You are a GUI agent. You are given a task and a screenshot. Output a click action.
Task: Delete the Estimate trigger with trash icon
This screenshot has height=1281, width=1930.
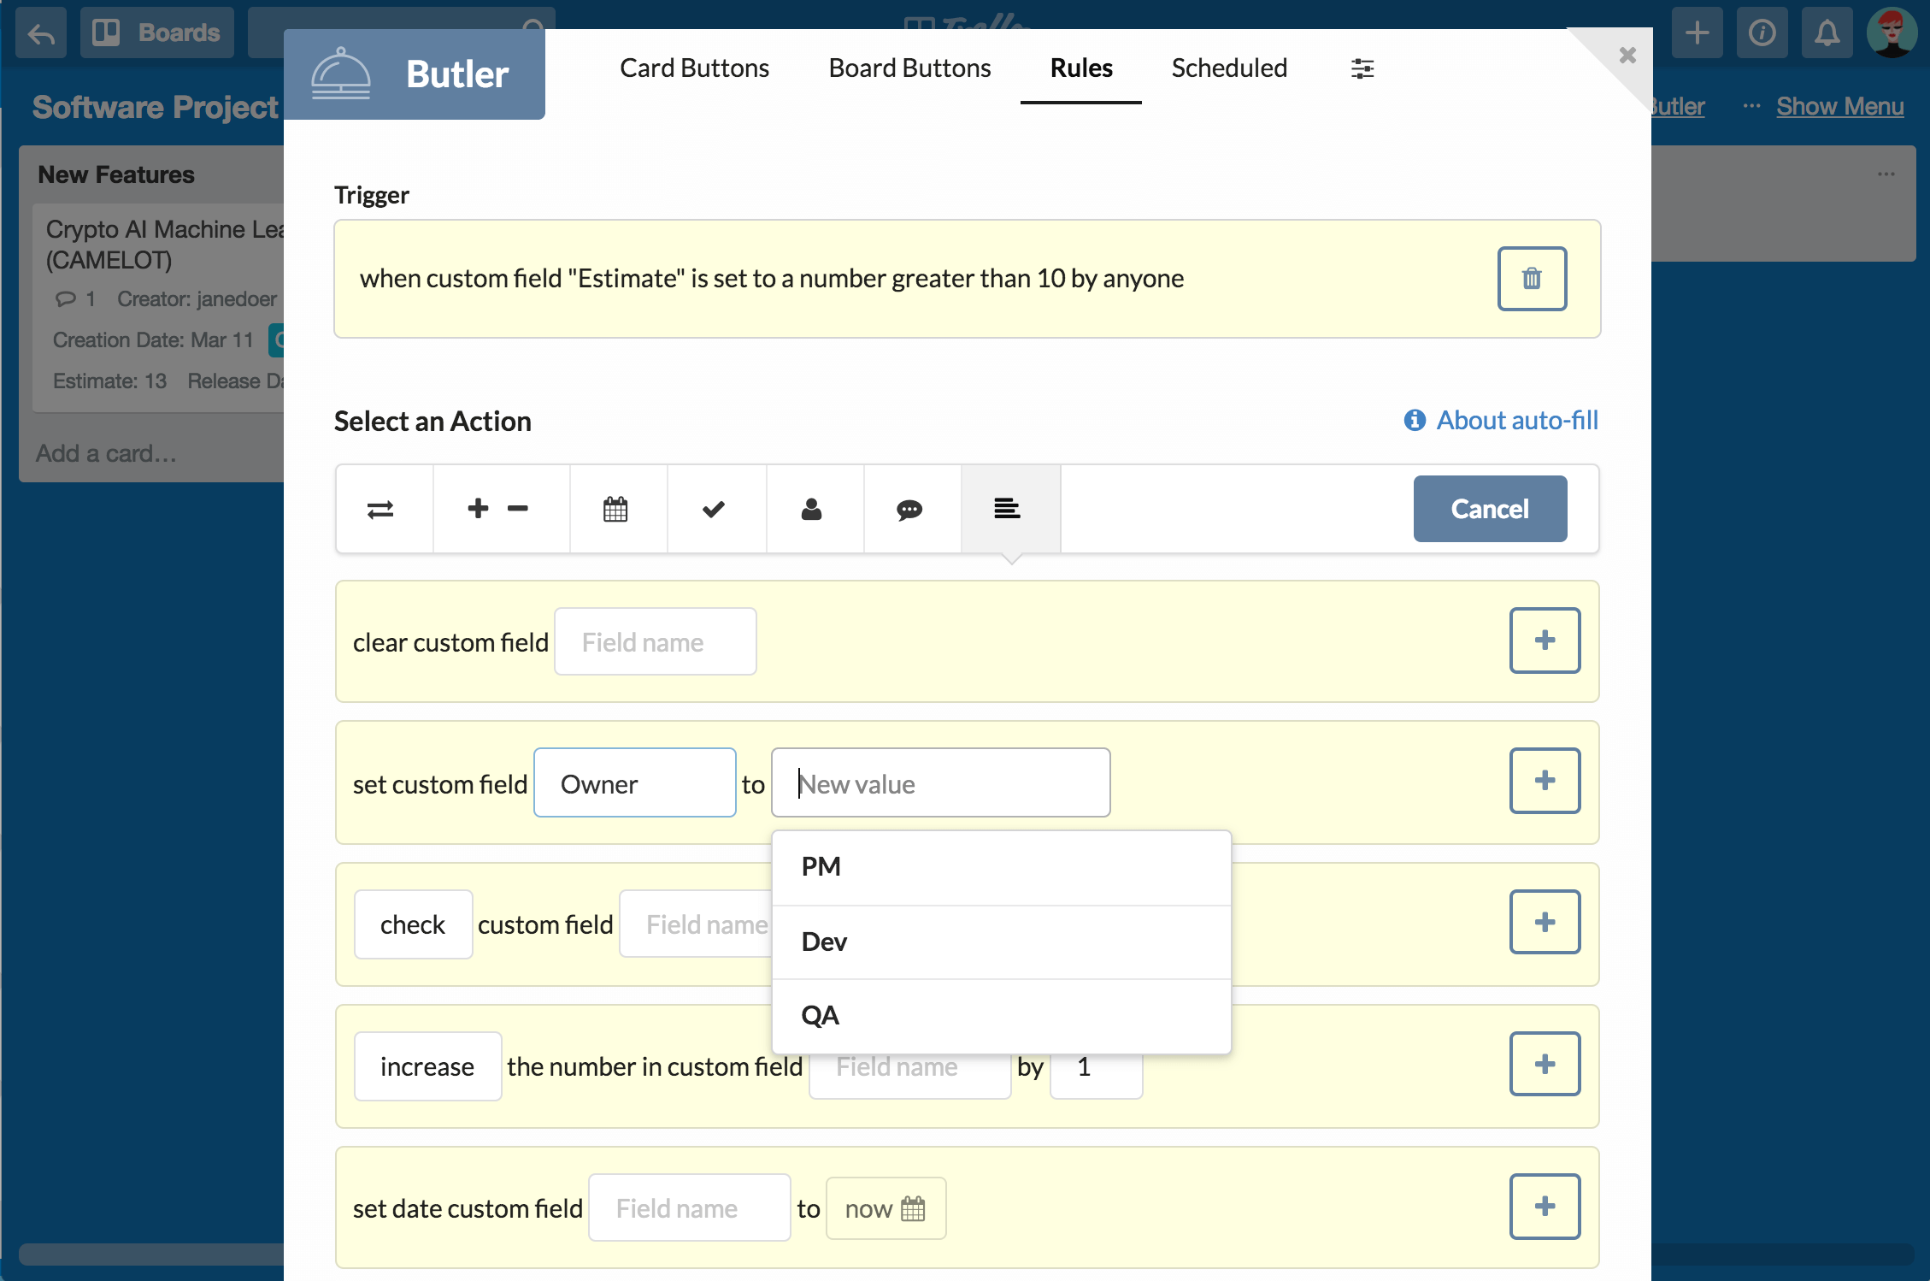pos(1531,279)
